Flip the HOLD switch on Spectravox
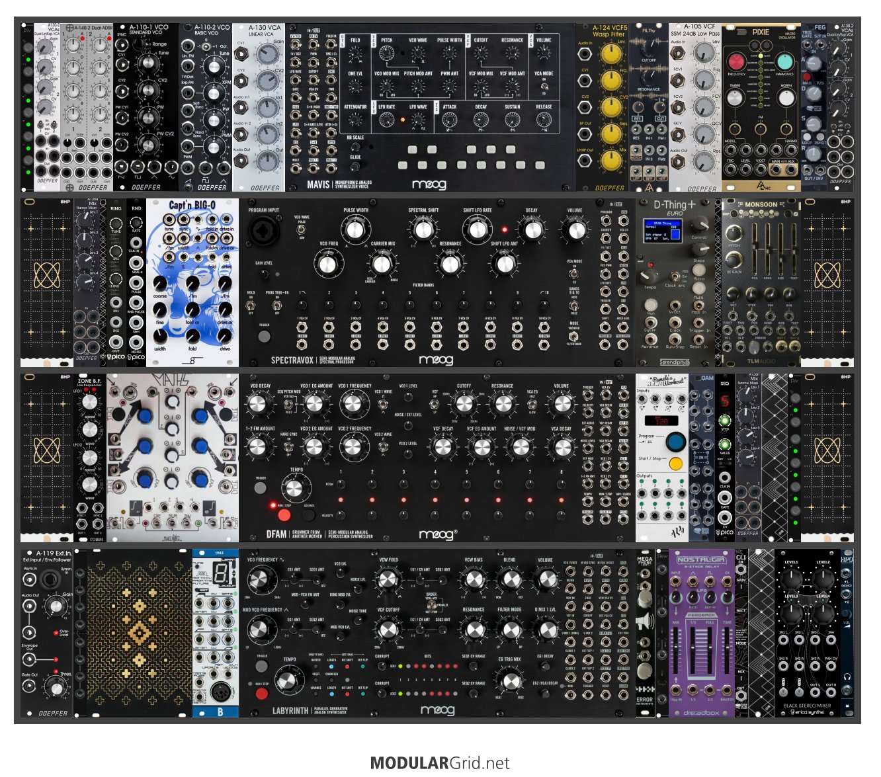 (x=251, y=306)
